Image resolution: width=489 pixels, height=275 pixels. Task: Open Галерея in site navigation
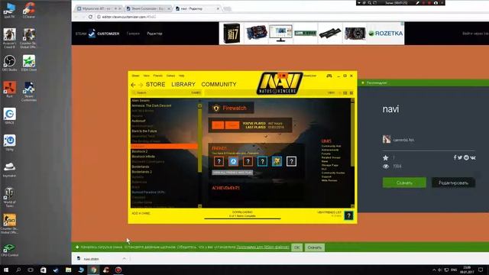133,34
